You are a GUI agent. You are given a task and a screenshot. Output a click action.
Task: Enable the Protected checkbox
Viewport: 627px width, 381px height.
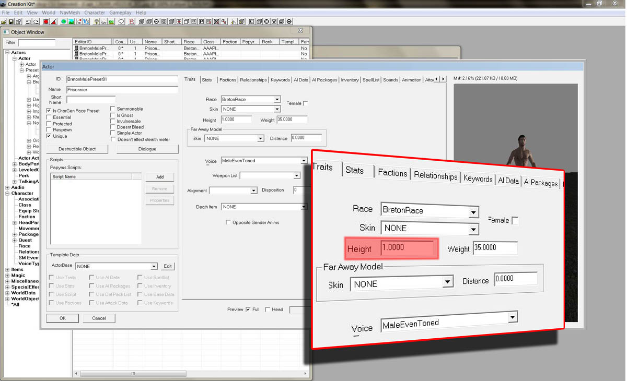(49, 124)
